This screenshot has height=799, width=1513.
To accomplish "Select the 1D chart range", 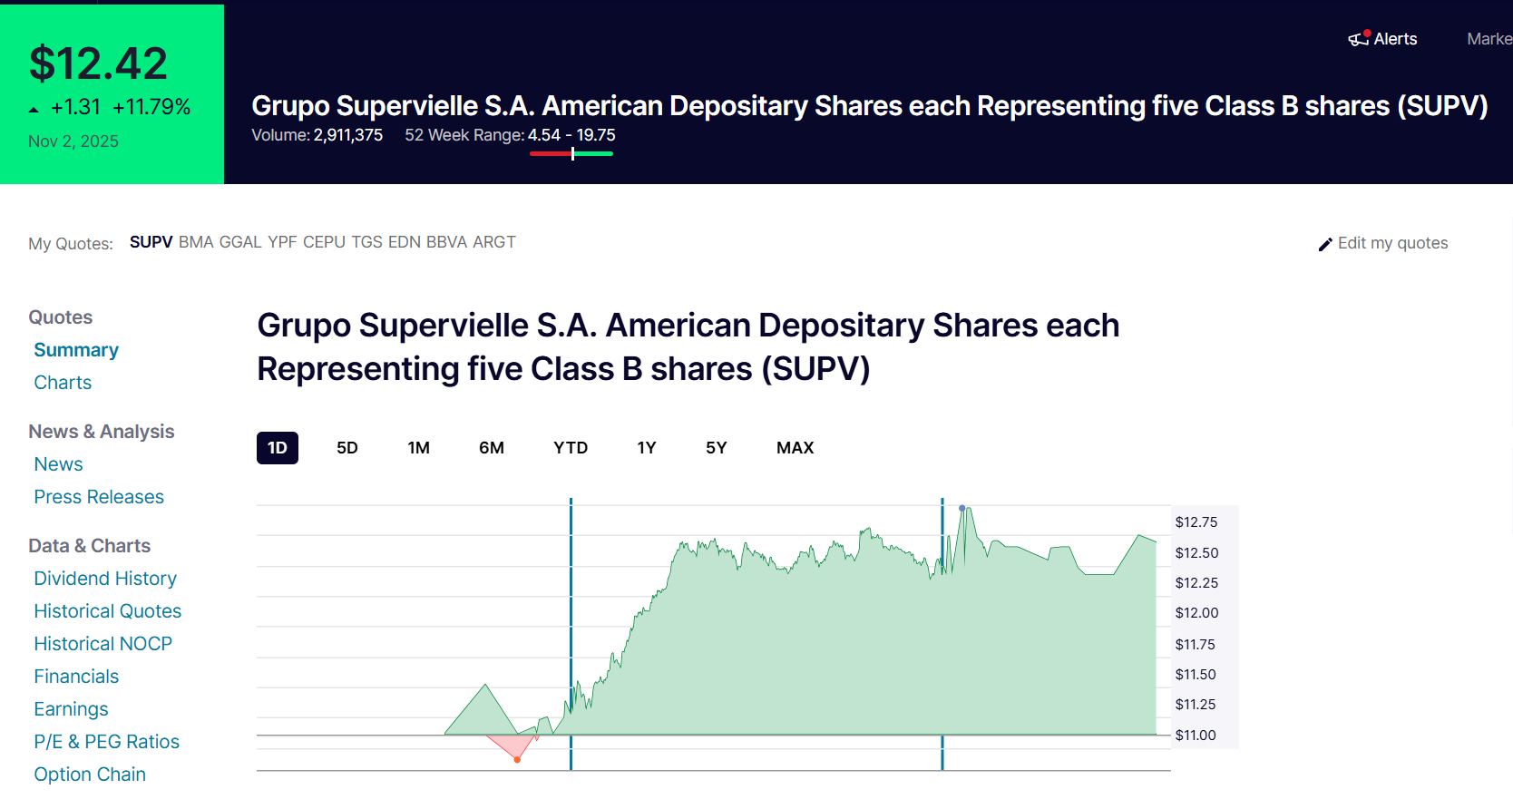I will (x=277, y=448).
